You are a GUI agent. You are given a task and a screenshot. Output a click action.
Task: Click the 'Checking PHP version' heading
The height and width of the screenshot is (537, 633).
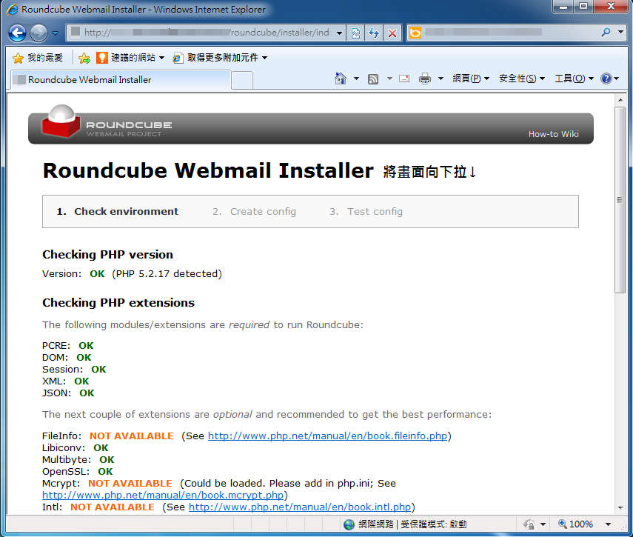107,255
